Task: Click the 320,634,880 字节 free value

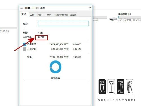Action: (x=60, y=49)
